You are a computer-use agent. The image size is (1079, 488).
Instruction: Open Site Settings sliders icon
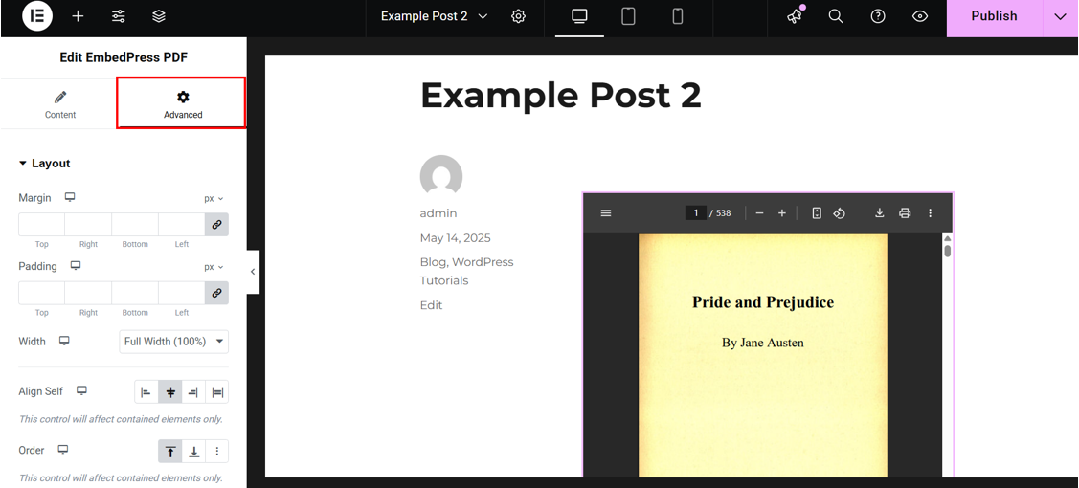coord(118,16)
